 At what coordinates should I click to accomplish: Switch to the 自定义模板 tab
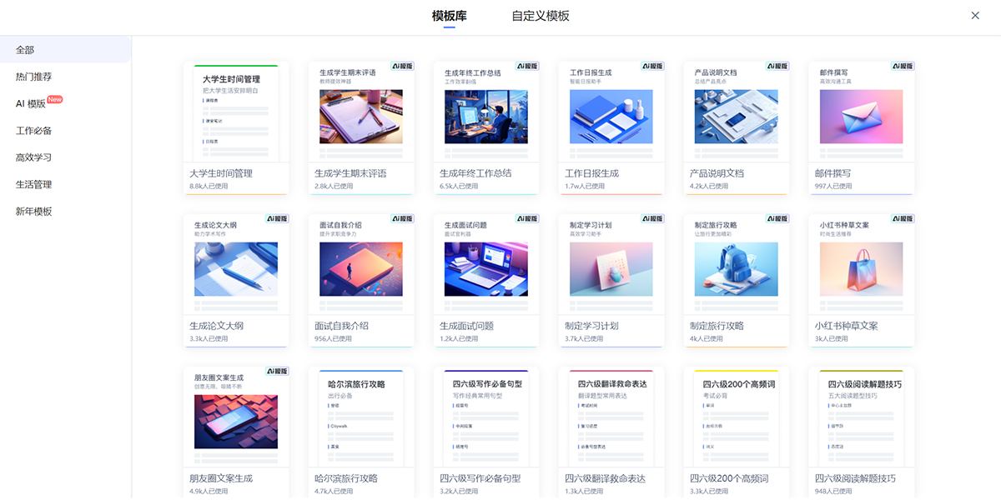pos(541,16)
